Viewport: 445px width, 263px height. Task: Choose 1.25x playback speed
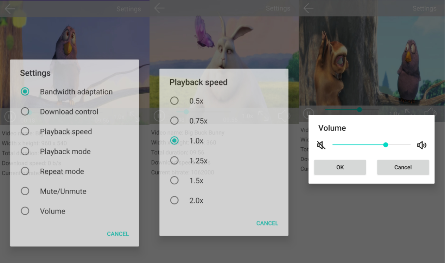click(x=174, y=160)
